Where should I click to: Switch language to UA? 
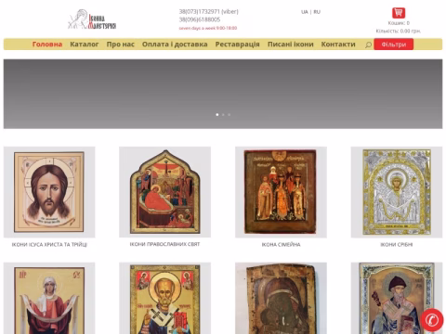[x=305, y=12]
